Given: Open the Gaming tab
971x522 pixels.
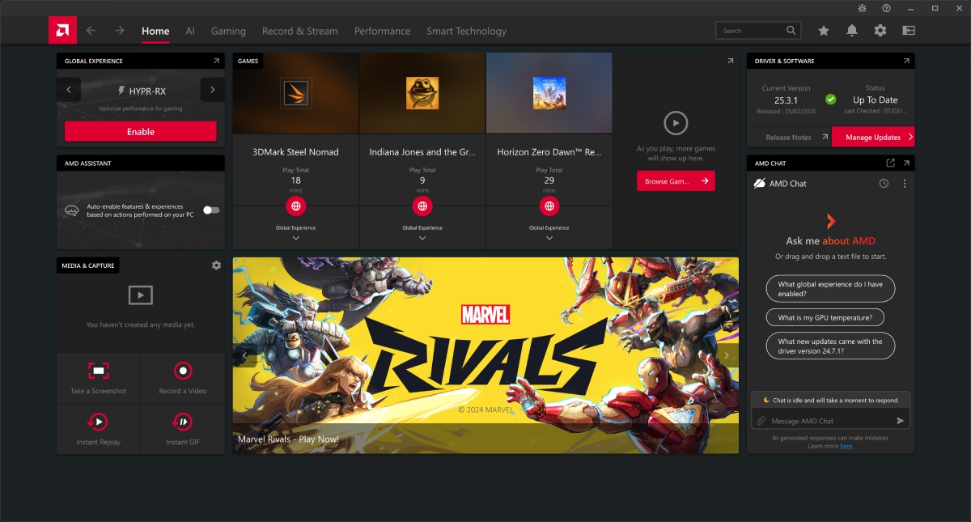Looking at the screenshot, I should (x=228, y=31).
